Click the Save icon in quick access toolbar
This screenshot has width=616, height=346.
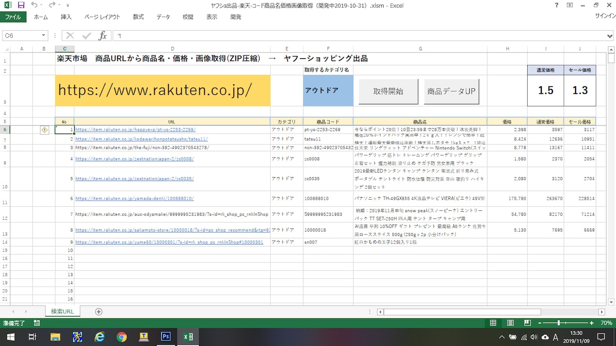tap(21, 5)
